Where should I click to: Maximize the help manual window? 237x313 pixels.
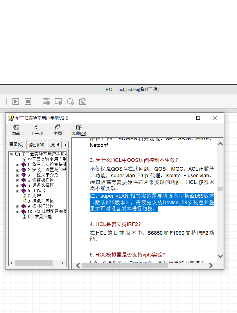coord(198,118)
